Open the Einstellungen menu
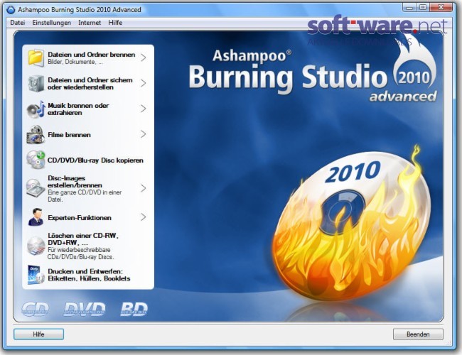Screen dimensions: 462x355 pos(52,23)
